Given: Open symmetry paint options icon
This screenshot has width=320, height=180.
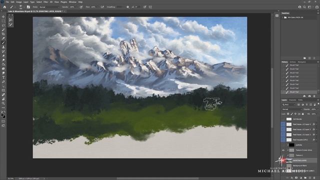Looking at the screenshot, I should pyautogui.click(x=150, y=7).
